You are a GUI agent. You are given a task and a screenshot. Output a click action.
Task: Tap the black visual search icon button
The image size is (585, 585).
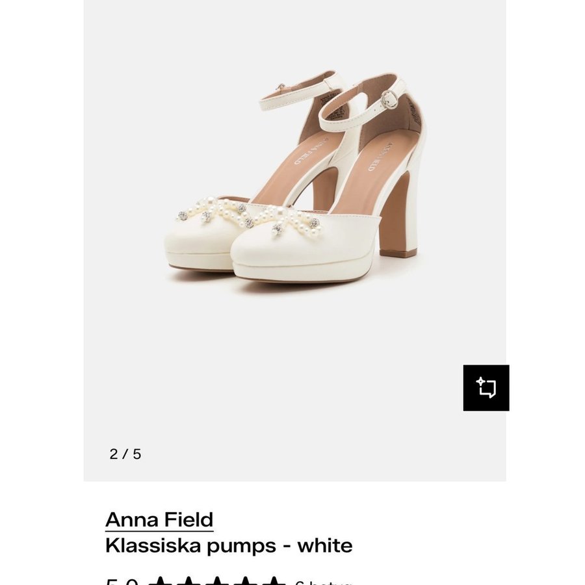tap(486, 388)
